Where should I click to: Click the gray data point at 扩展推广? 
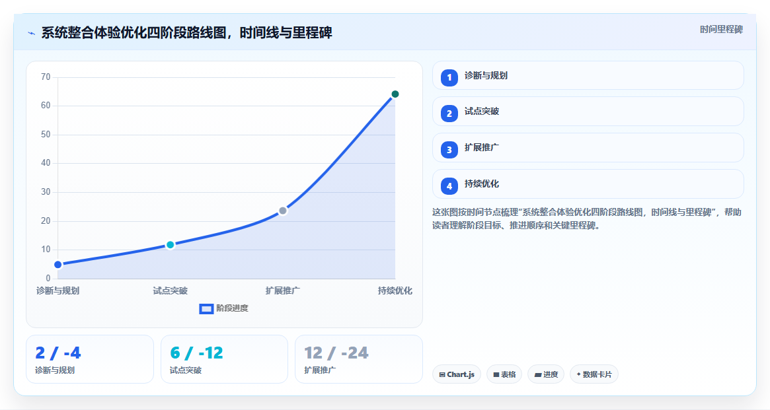283,211
